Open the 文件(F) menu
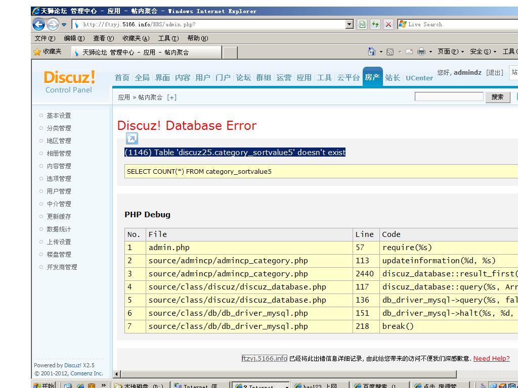Viewport: 518px width, 388px height. [x=45, y=38]
